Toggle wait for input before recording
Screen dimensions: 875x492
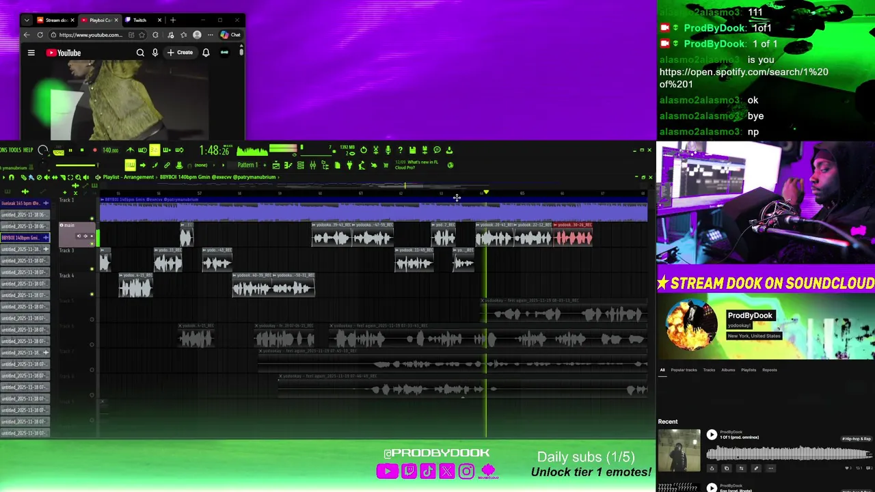[142, 150]
